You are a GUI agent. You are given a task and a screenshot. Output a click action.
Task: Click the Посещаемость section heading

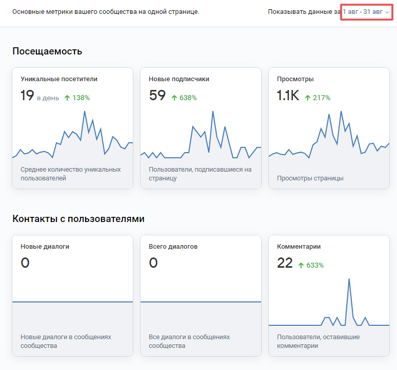click(47, 51)
